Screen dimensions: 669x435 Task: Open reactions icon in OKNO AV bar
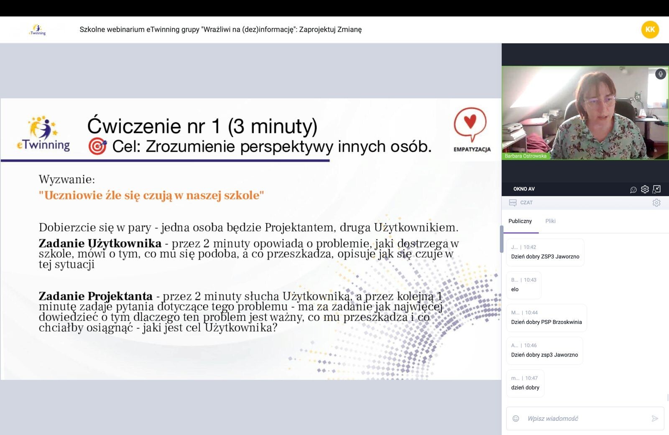tap(633, 189)
